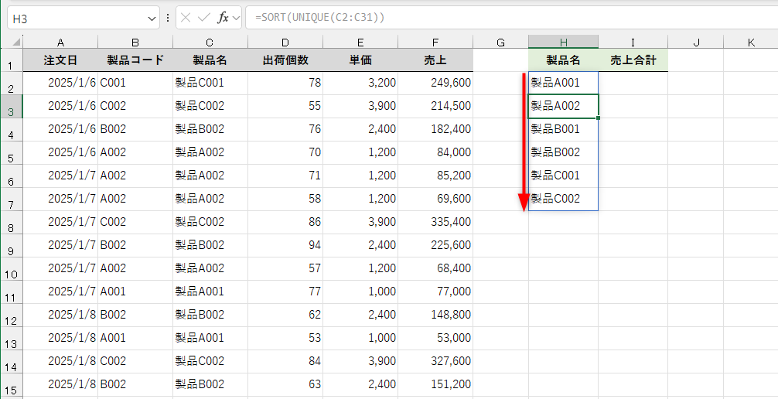Click the fill handle of cell H3
The width and height of the screenshot is (778, 399).
pyautogui.click(x=599, y=118)
